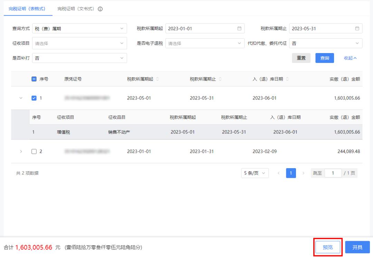
Task: Click the 跳至 page number input field
Action: [x=333, y=173]
